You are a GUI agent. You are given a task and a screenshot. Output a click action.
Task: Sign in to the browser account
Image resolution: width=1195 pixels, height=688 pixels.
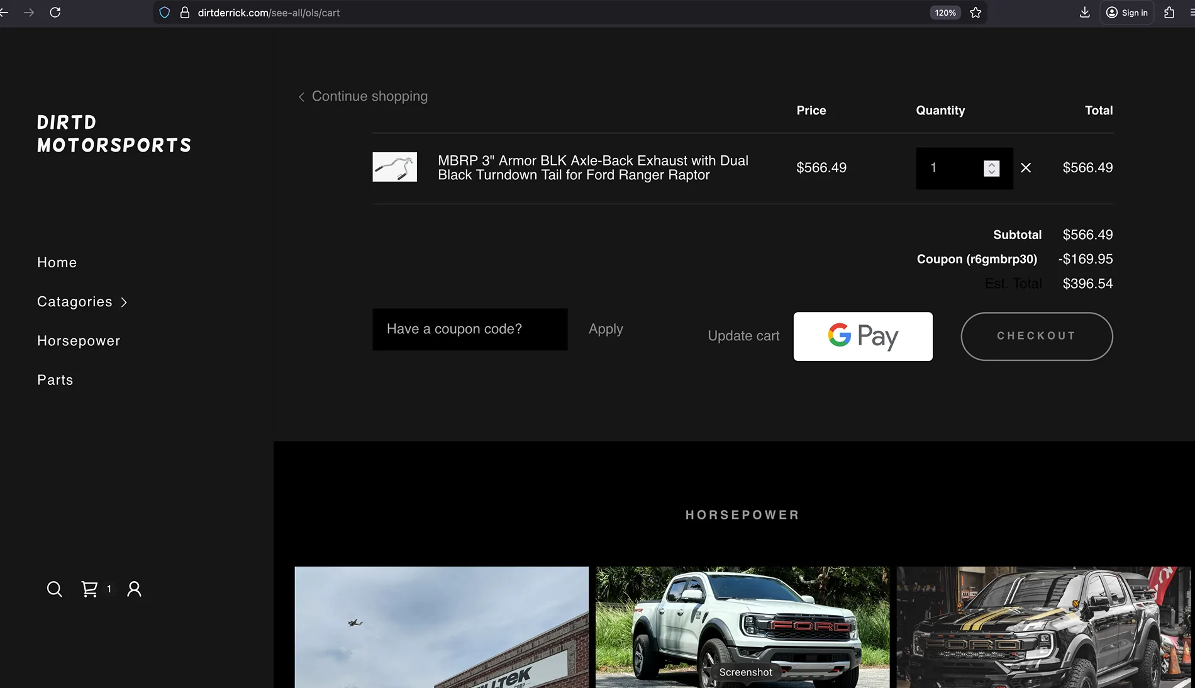pyautogui.click(x=1127, y=13)
